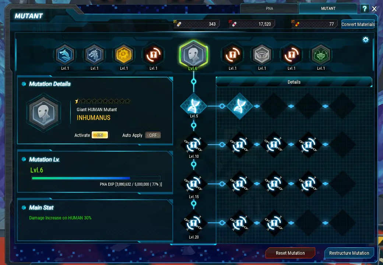Screen dimensions: 383x265
Task: Click the Reset Mutation button
Action: 290,253
